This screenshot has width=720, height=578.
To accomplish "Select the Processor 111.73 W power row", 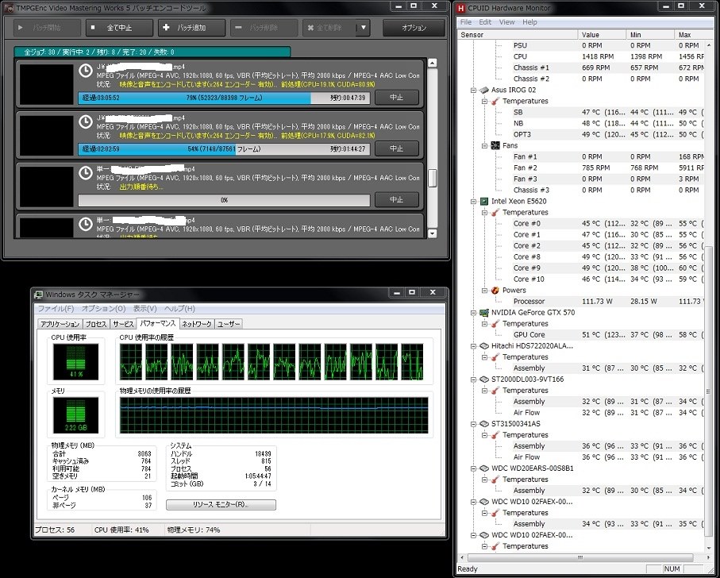I will point(608,301).
